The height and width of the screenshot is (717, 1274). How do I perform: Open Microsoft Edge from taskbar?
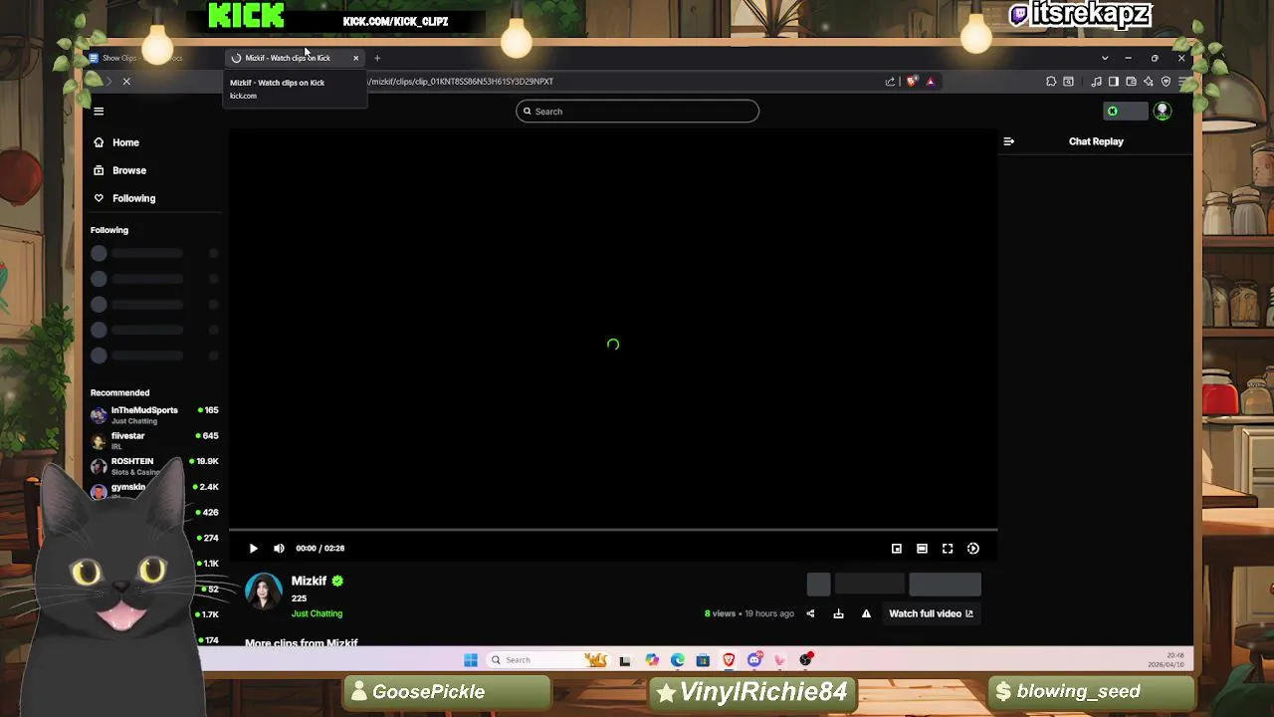click(678, 660)
